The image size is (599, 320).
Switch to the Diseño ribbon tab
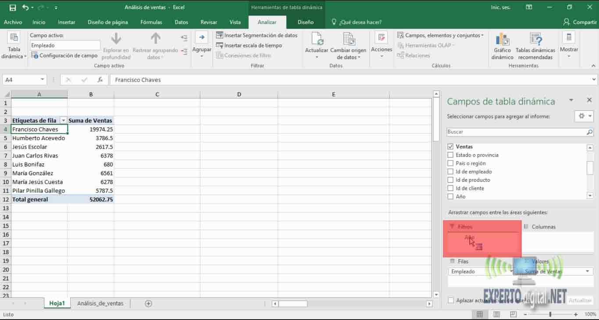pyautogui.click(x=305, y=22)
